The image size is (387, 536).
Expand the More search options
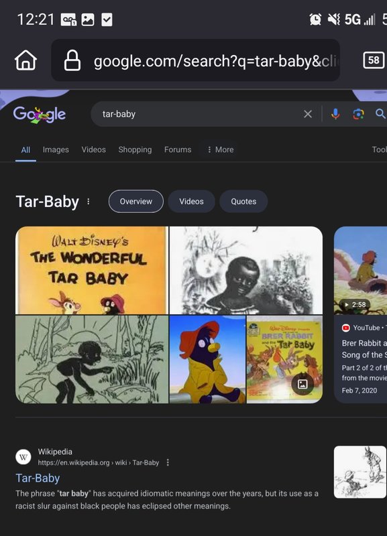pyautogui.click(x=221, y=149)
